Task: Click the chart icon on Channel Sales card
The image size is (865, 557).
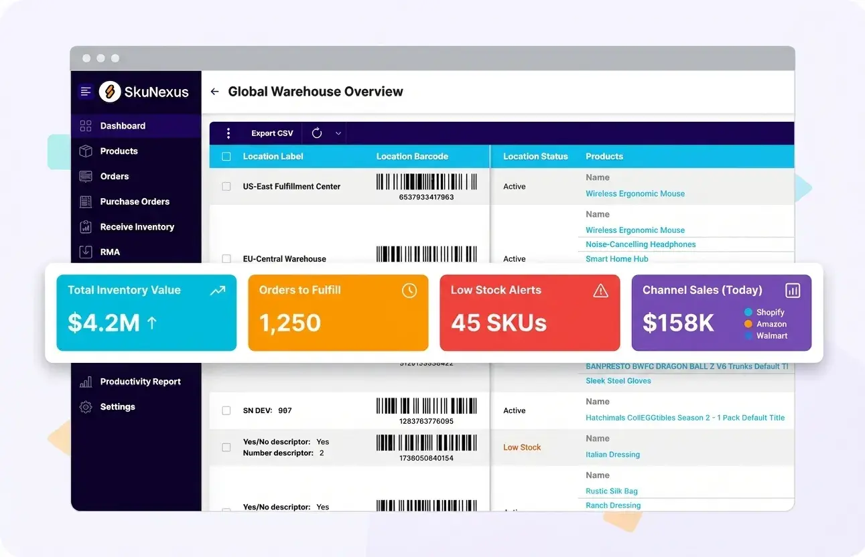Action: 793,291
